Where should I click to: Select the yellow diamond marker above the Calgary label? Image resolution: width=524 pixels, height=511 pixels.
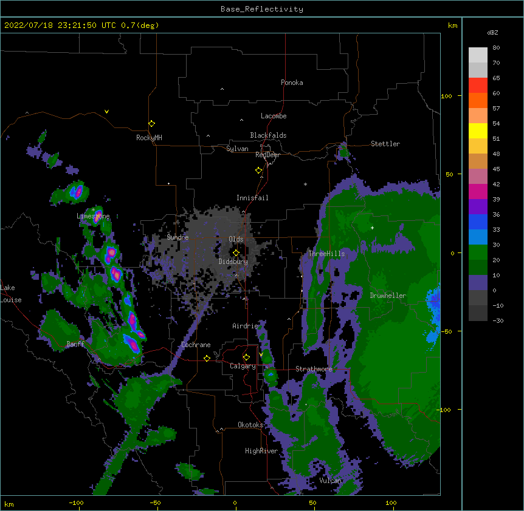[246, 357]
